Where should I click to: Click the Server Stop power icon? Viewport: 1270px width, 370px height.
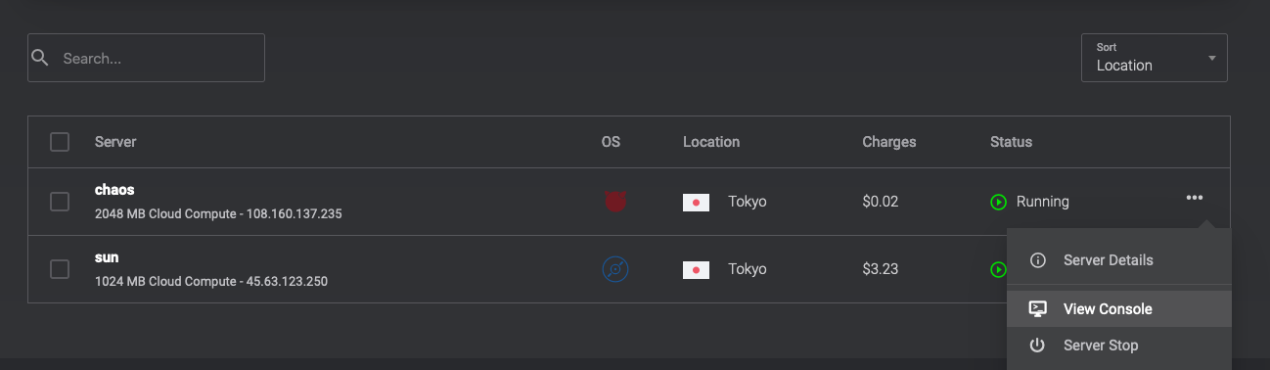[x=1038, y=346]
